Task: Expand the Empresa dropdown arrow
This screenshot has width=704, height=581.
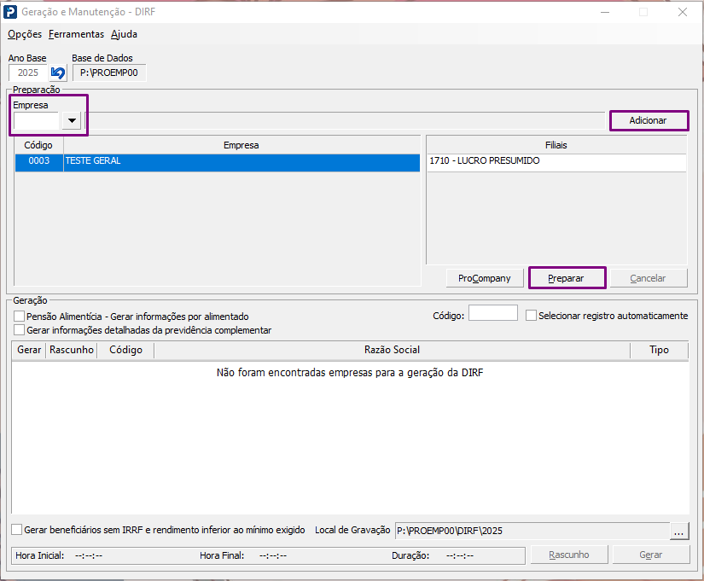Action: 72,121
